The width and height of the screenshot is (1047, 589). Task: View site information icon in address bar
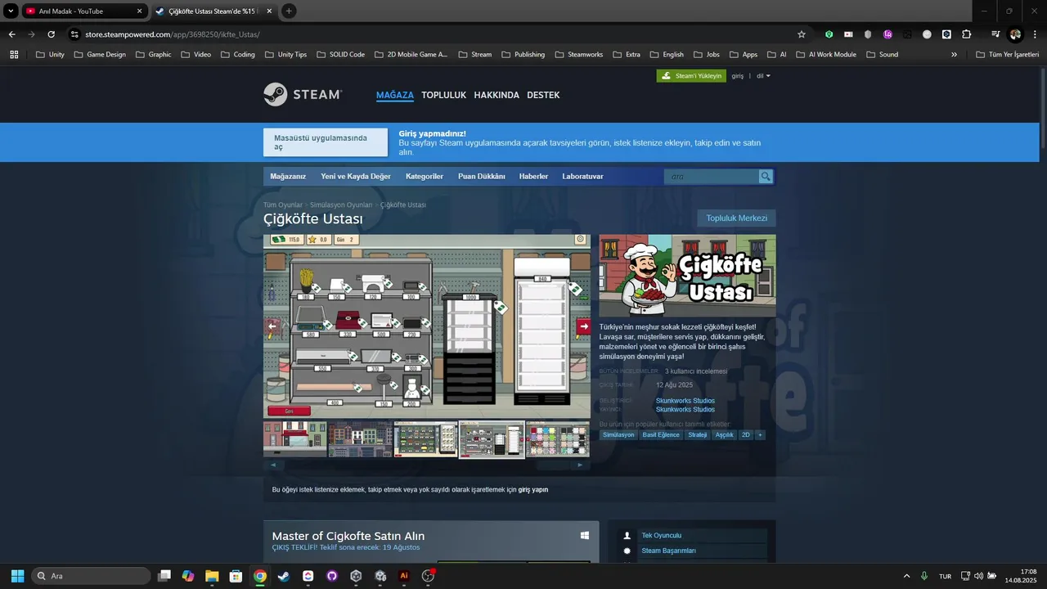(74, 34)
